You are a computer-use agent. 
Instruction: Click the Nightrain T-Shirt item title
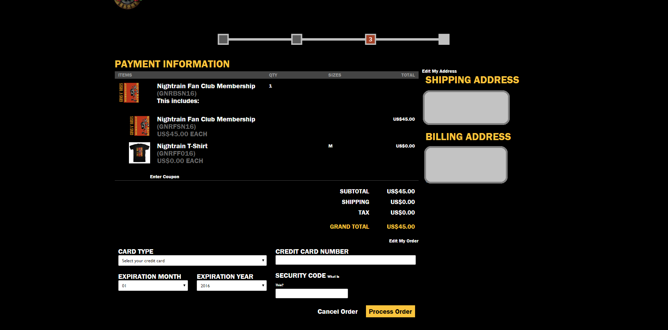point(182,146)
